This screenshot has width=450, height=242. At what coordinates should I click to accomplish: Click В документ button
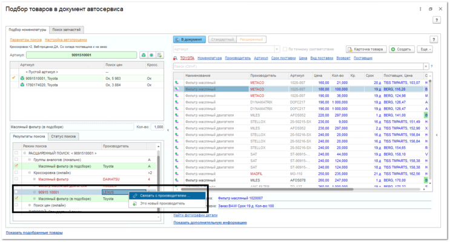190,39
